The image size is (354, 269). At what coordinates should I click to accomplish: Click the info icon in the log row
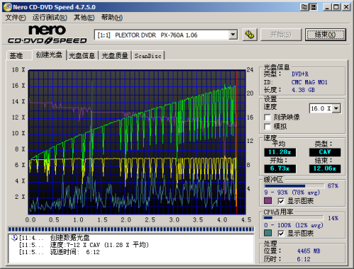point(14,237)
